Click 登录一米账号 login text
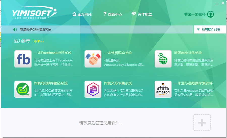This screenshot has height=138, width=227. [x=195, y=14]
